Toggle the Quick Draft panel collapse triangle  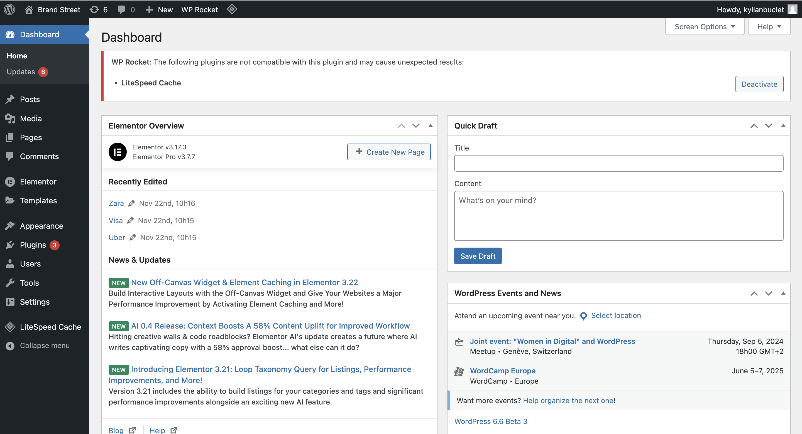783,125
